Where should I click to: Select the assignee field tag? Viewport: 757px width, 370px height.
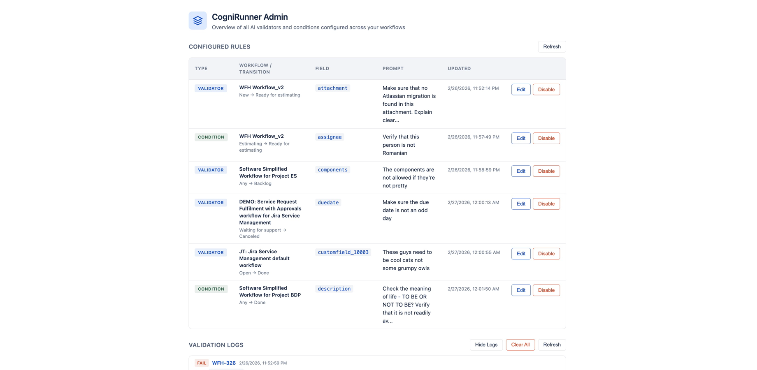coord(330,137)
